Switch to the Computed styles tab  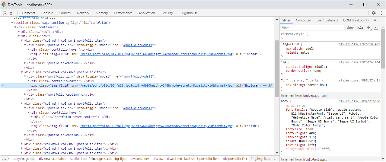pyautogui.click(x=303, y=20)
